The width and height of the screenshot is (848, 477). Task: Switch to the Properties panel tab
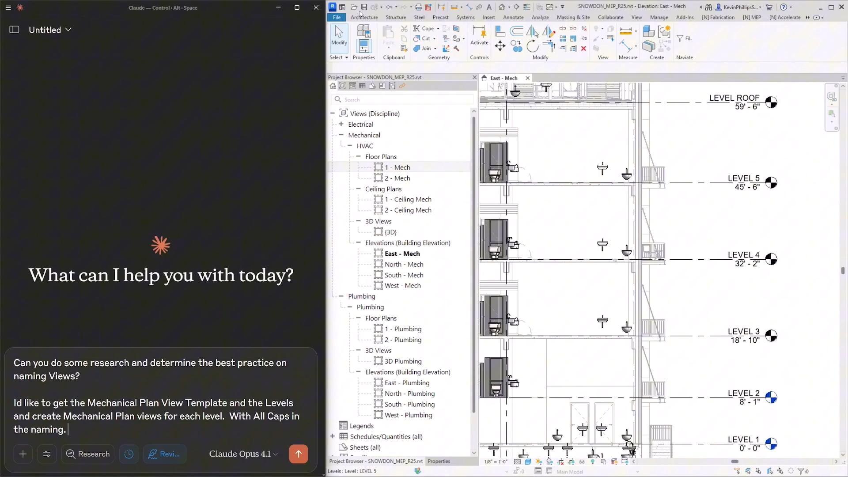pos(439,461)
